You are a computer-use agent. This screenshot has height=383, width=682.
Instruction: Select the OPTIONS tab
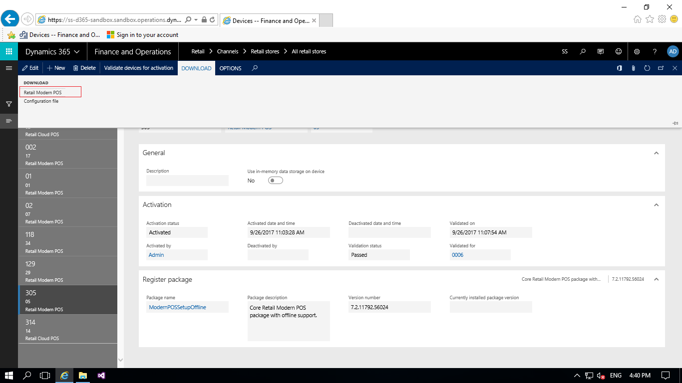pos(231,68)
